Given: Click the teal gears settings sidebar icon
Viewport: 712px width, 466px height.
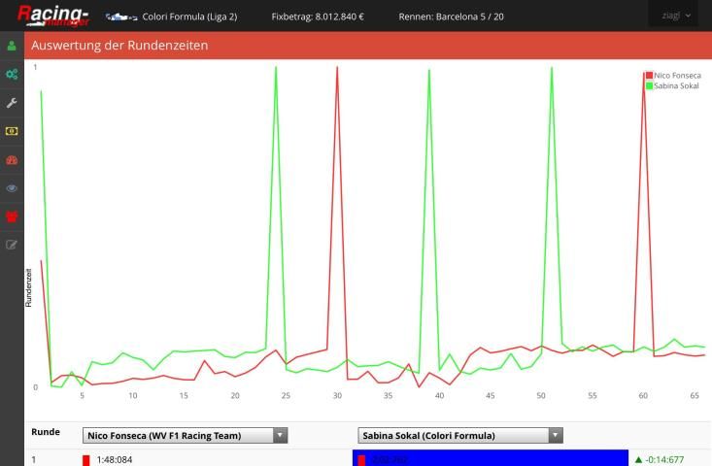Looking at the screenshot, I should tap(12, 74).
